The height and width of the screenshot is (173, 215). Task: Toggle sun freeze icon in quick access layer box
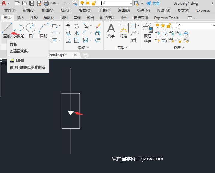(x=88, y=3)
